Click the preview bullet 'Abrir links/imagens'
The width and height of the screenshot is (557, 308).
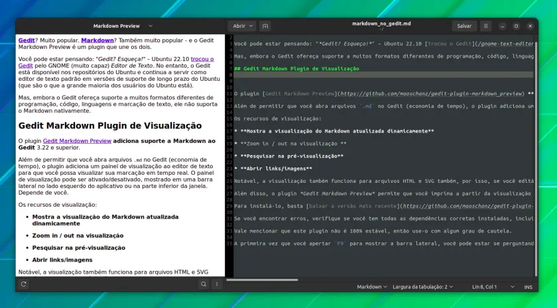click(x=62, y=260)
